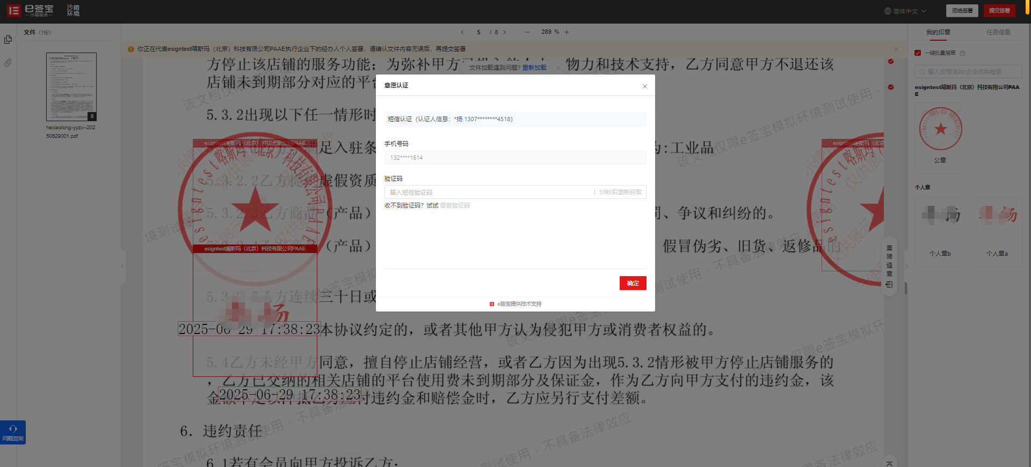Image resolution: width=1031 pixels, height=467 pixels.
Task: Close the 意愿认证 verification dialog
Action: coord(644,86)
